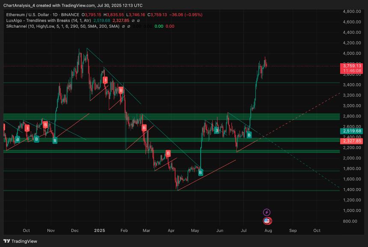368x247 pixels.
Task: Toggle first ∅ icon beside LuxAlgo values
Action: pos(133,21)
